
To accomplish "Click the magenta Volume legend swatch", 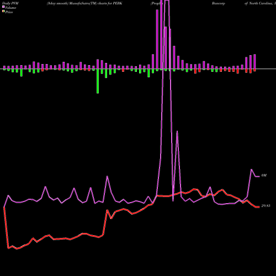I will [3, 7].
